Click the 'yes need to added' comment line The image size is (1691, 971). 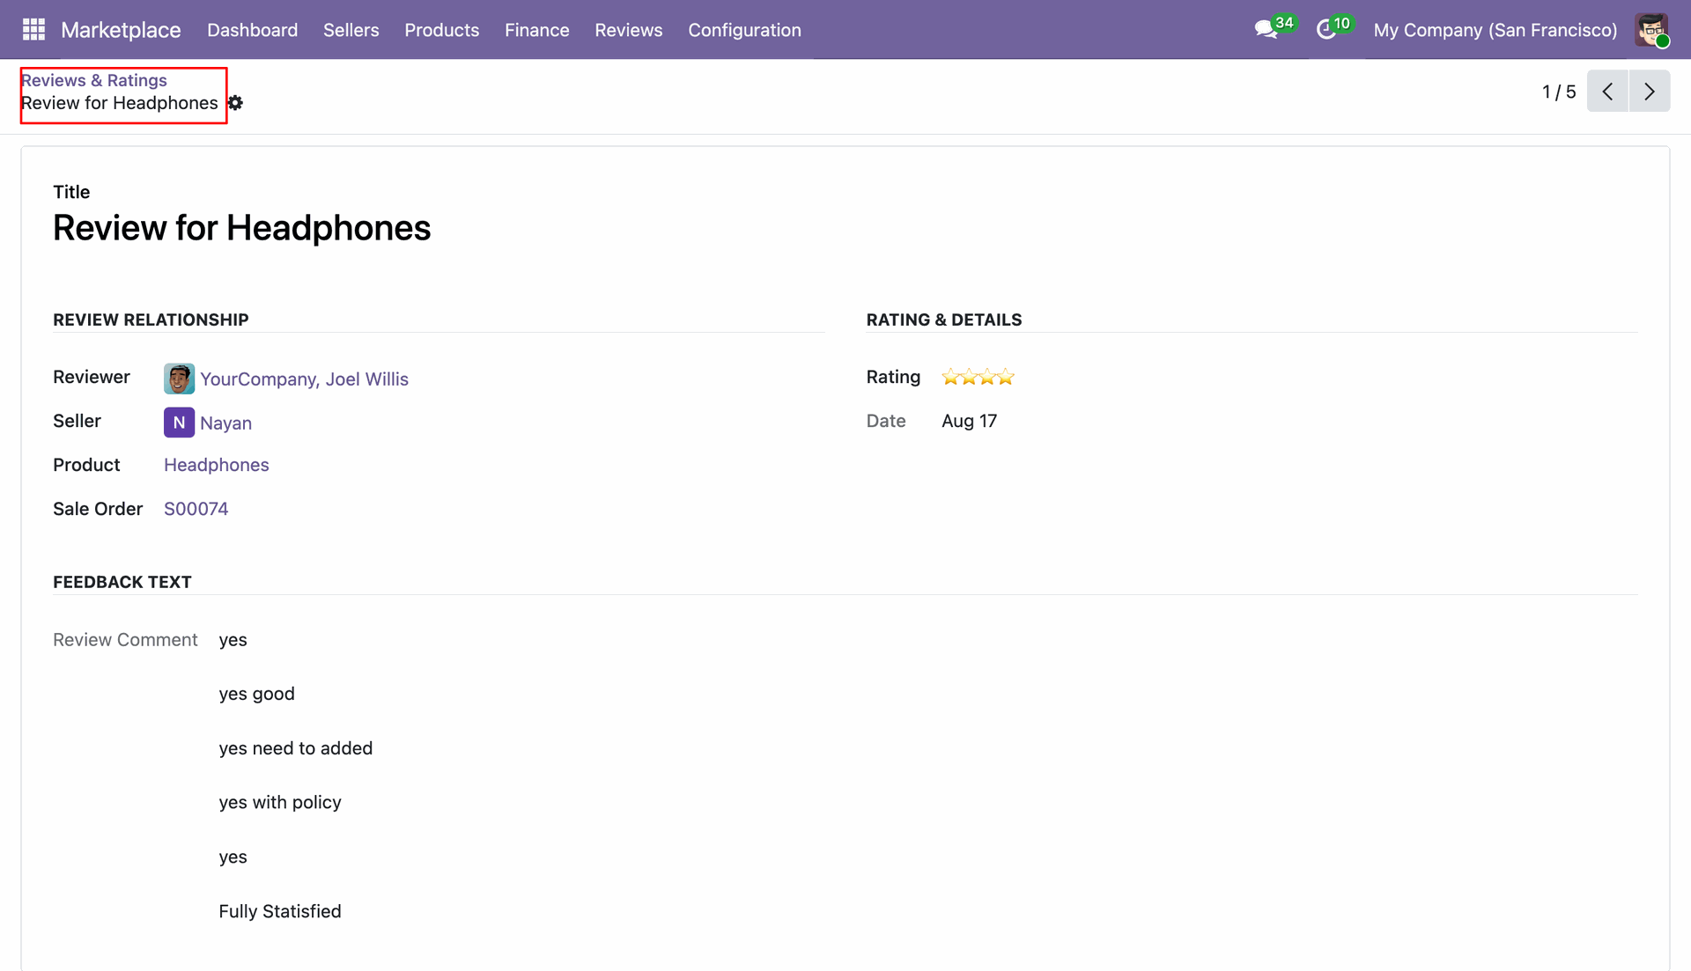coord(295,748)
